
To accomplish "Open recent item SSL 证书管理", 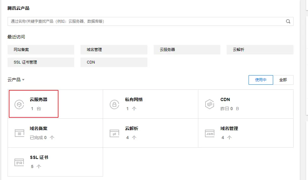I will click(x=41, y=62).
